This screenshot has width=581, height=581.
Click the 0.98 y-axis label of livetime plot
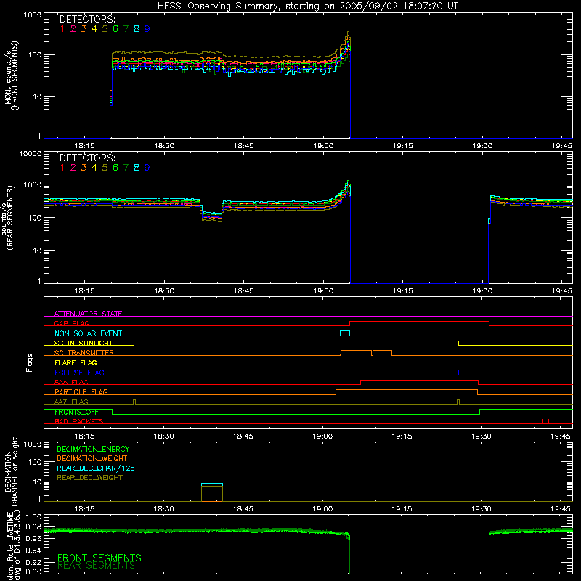[x=33, y=527]
